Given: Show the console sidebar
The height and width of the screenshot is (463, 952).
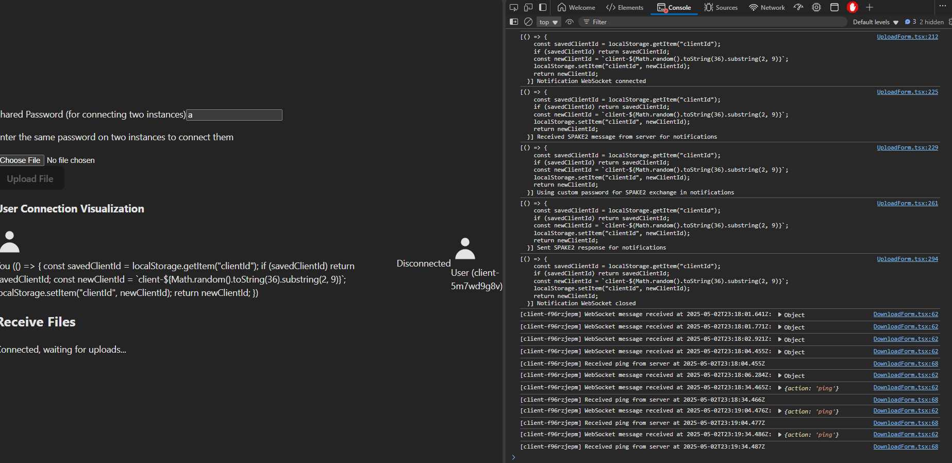Looking at the screenshot, I should pyautogui.click(x=514, y=22).
